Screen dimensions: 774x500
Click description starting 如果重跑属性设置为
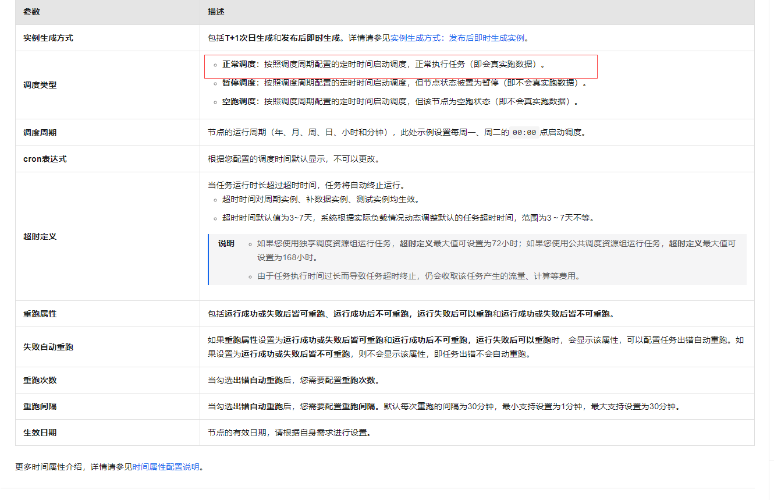pyautogui.click(x=475, y=347)
